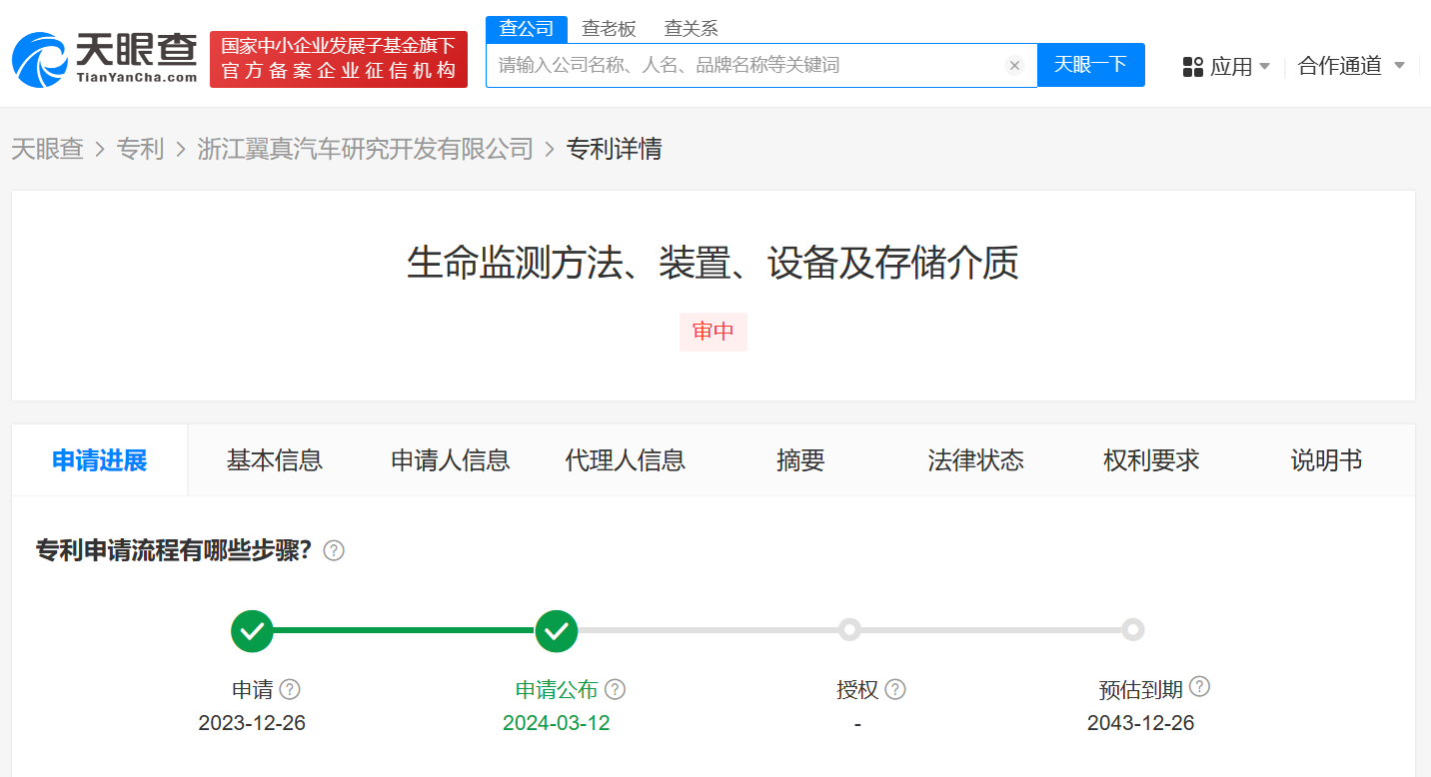Clear the search box with the X icon

point(1014,66)
